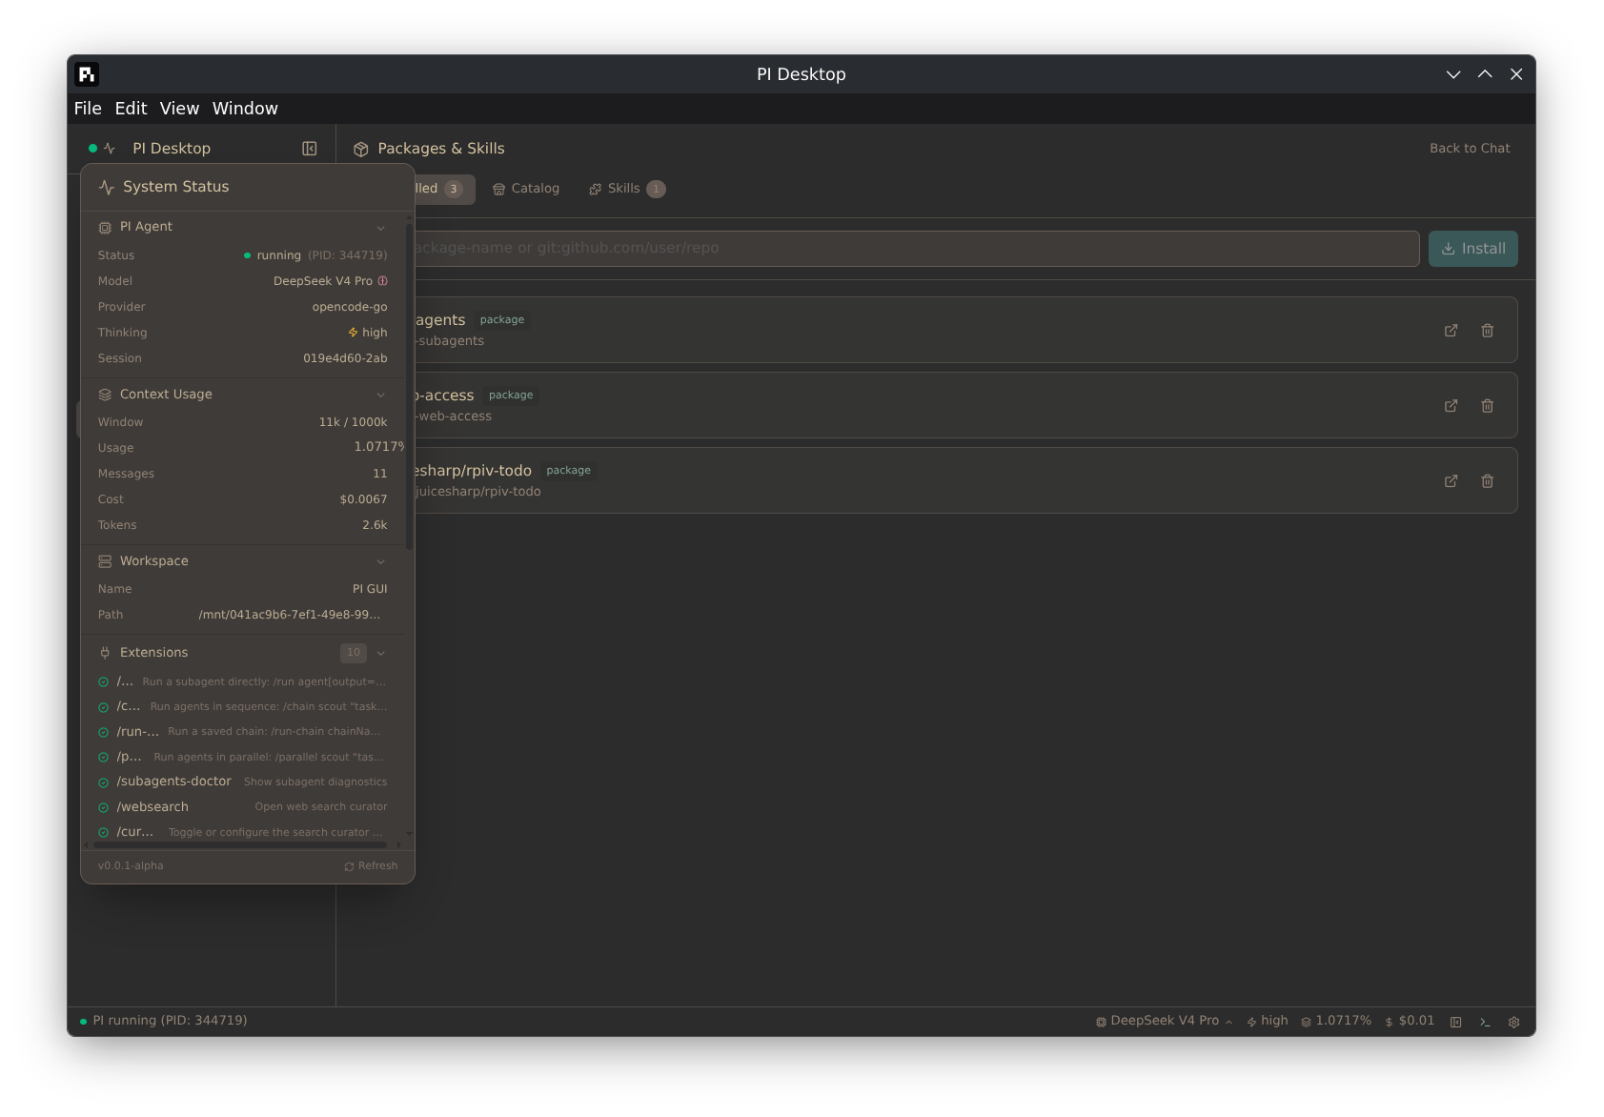1604x1117 pixels.
Task: Collapse the Workspace section chevron
Action: [x=381, y=561]
